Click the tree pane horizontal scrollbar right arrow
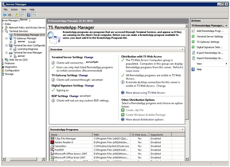This screenshot has height=167, width=230. [43, 159]
